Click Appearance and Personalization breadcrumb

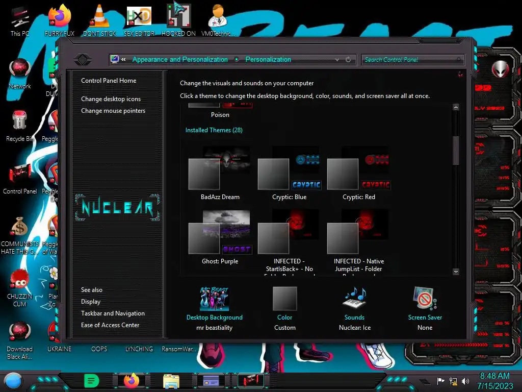(180, 59)
